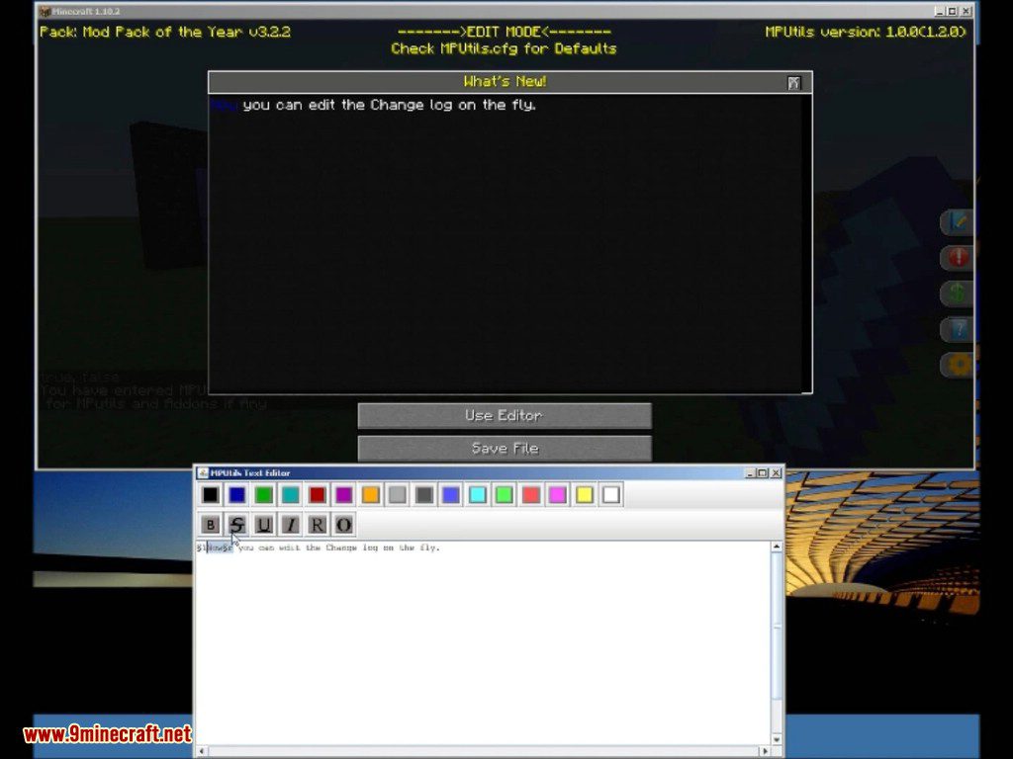Pick the bright blue color swatch
This screenshot has width=1013, height=759.
(x=451, y=495)
